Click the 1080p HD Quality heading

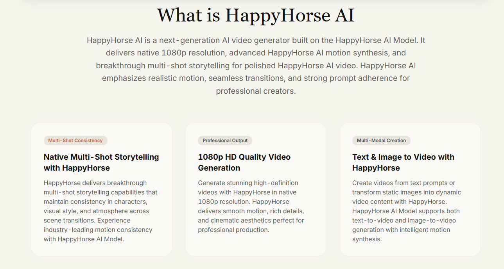(x=244, y=162)
